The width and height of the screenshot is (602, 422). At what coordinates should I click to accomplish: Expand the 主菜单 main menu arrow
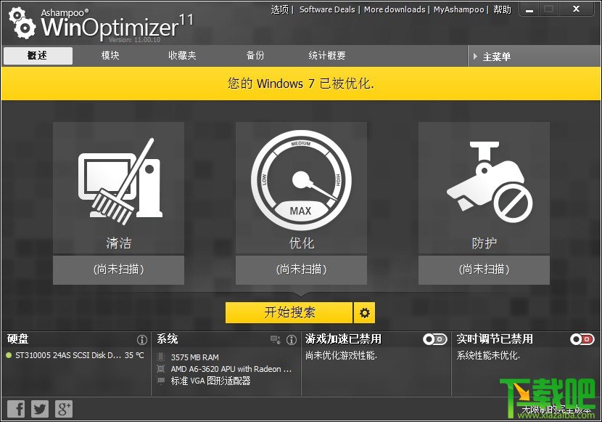point(475,57)
